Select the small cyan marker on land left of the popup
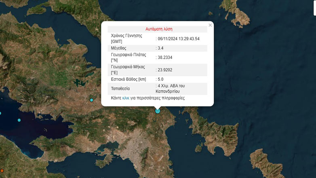 pyautogui.click(x=91, y=100)
